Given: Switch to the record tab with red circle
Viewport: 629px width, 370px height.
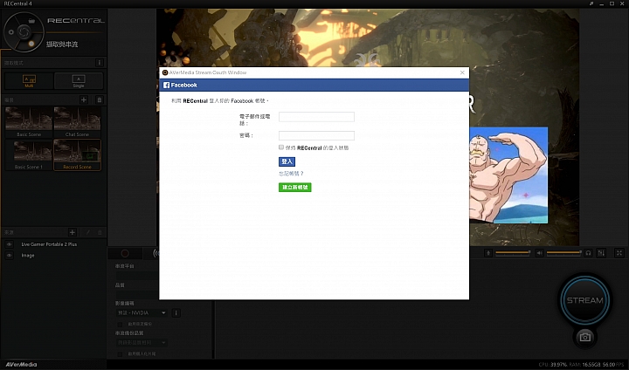Looking at the screenshot, I should tap(125, 253).
